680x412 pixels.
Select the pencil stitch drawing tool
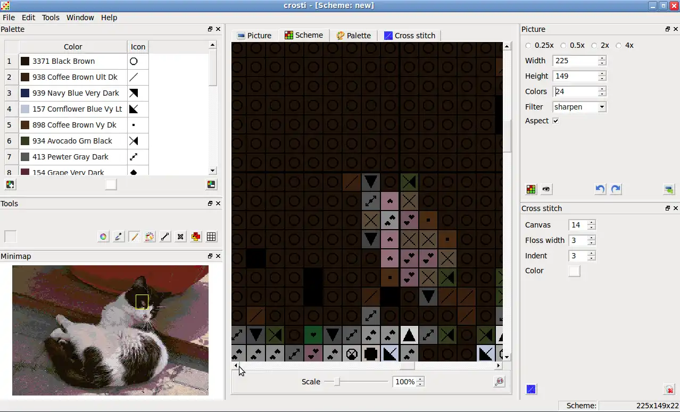point(134,237)
